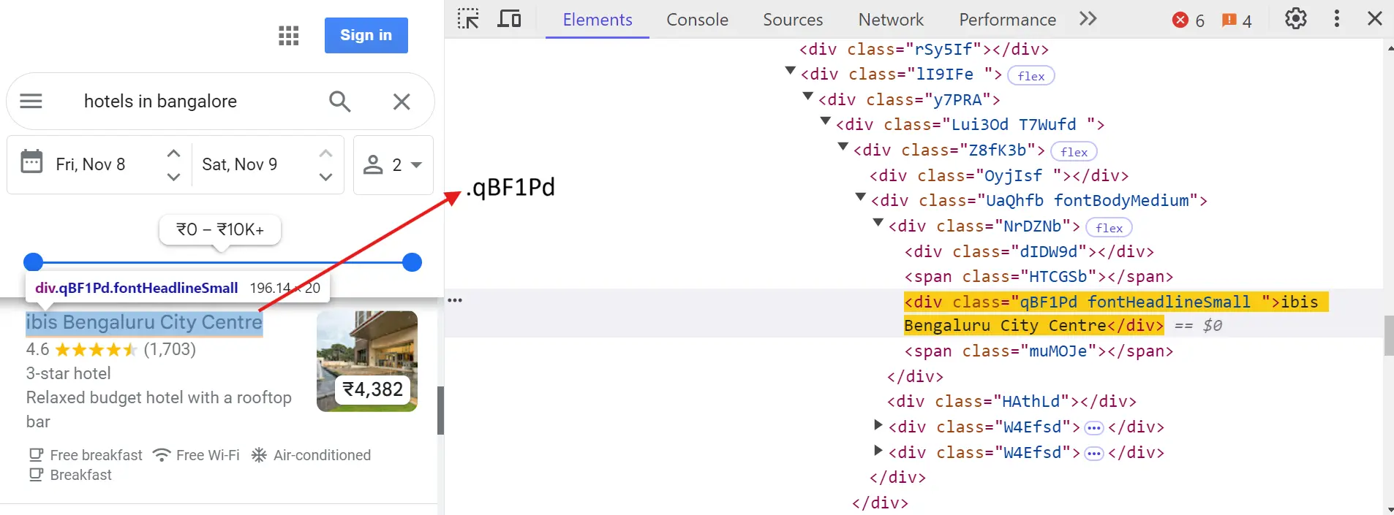Click the Sign in button
Screen dimensions: 1394x515
[x=366, y=35]
